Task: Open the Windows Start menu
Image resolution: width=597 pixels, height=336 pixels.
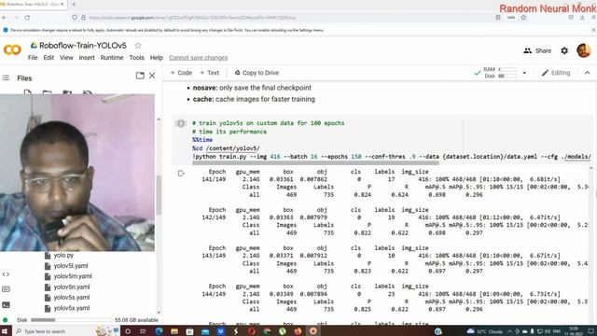Action: pos(4,331)
